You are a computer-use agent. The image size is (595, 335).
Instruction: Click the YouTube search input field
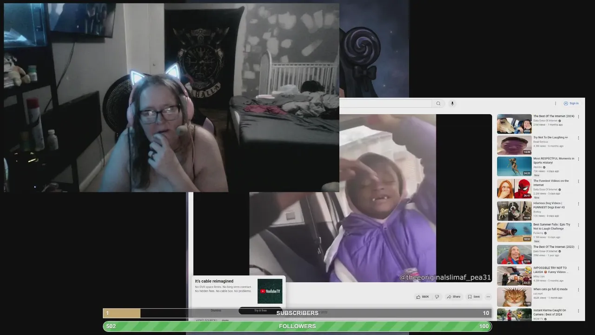click(386, 103)
